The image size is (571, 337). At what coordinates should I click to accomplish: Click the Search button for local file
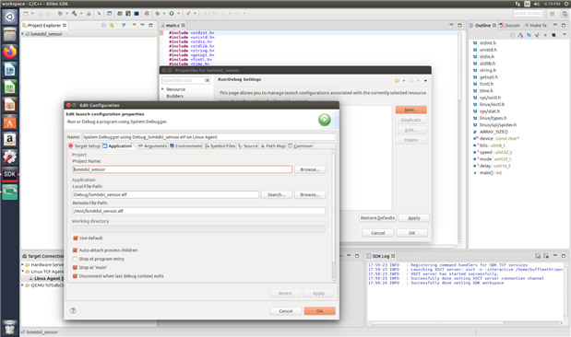tap(276, 195)
